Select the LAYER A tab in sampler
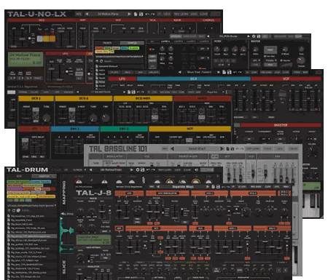This screenshot has width=328, height=280. tap(165, 41)
